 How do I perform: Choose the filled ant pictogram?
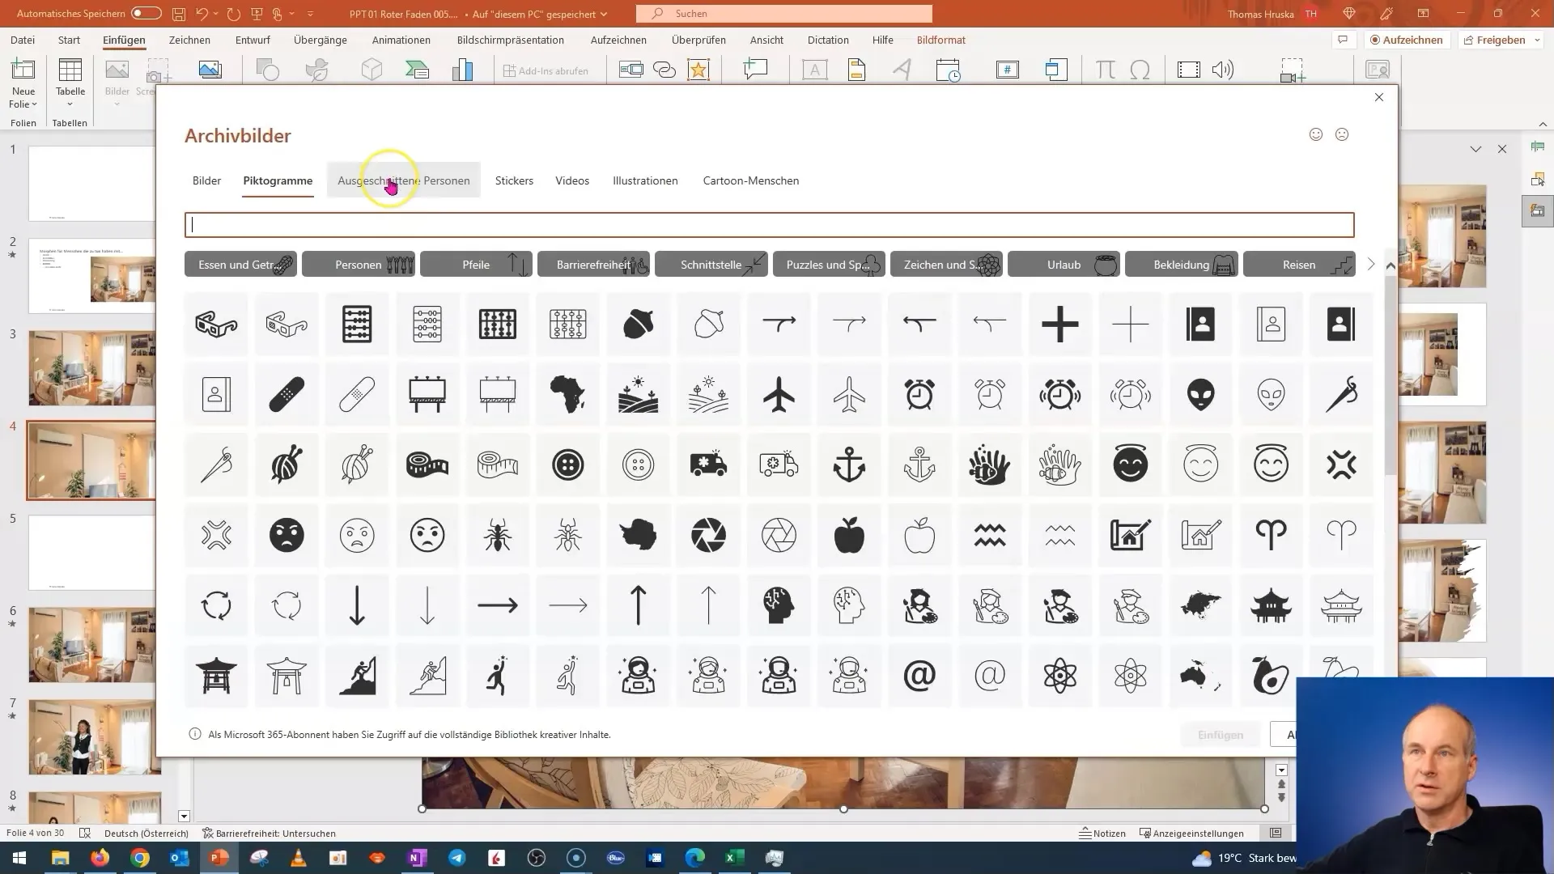point(498,535)
